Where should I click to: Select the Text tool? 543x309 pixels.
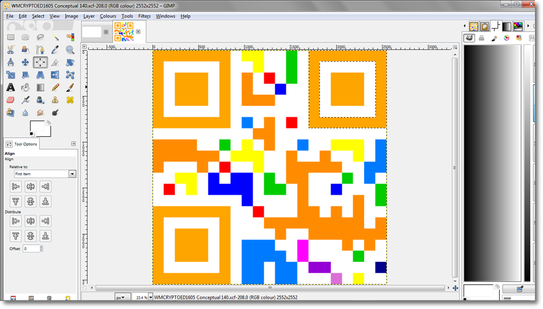(x=11, y=87)
